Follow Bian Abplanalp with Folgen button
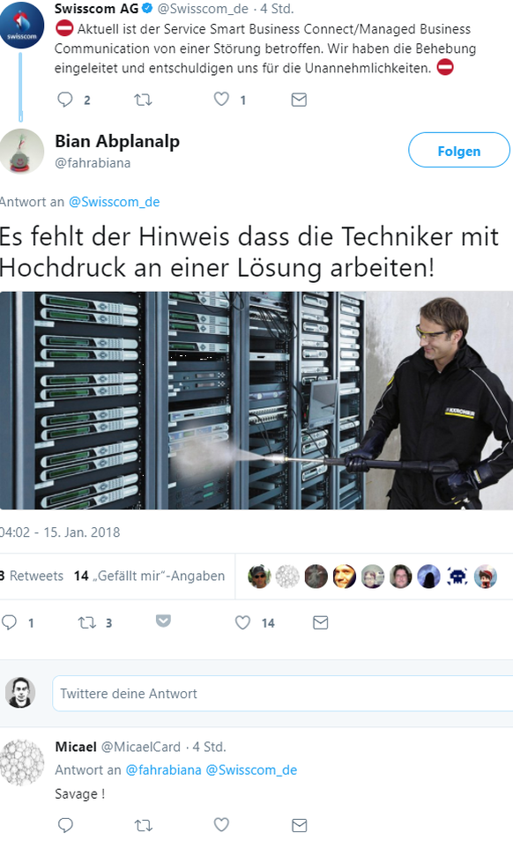 tap(459, 150)
